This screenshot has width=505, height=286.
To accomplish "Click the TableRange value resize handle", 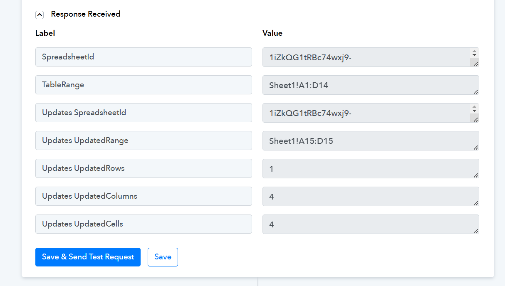I will pos(475,91).
